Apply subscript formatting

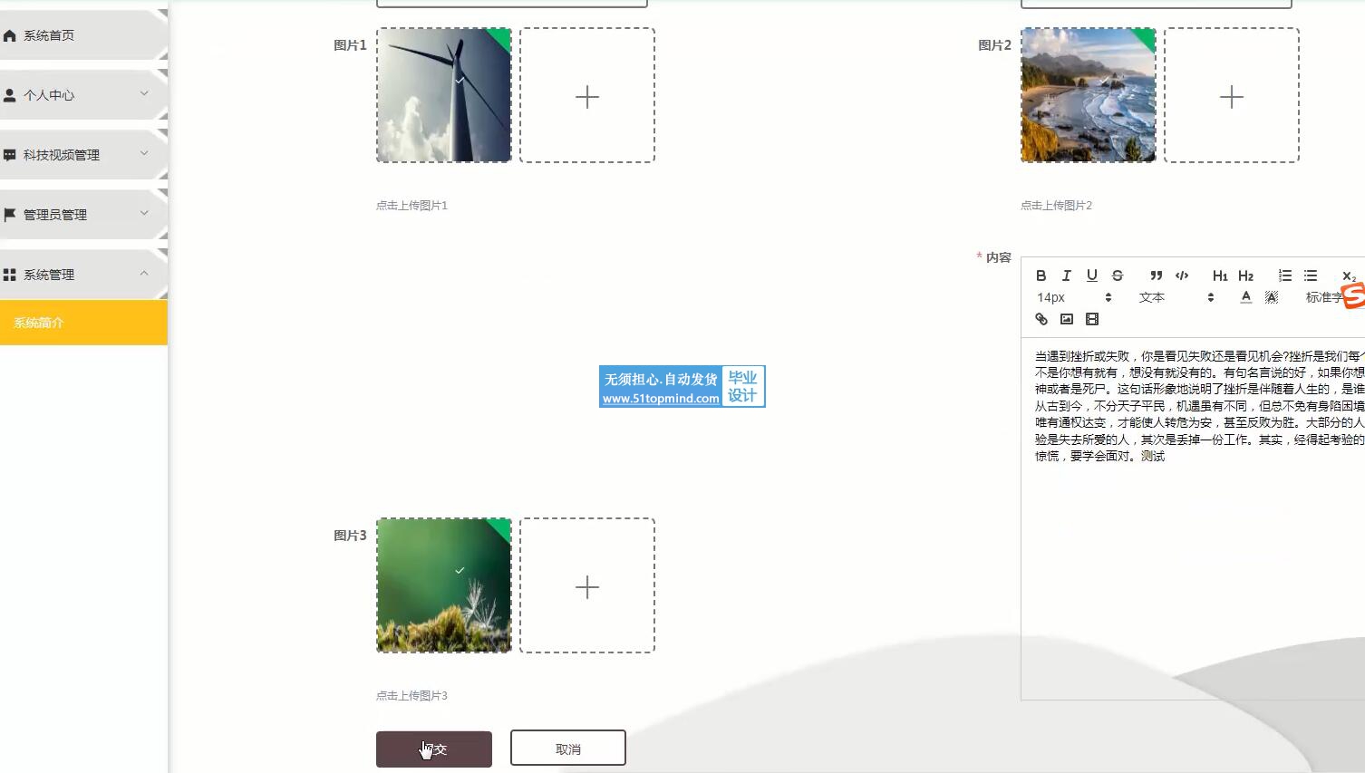click(1349, 275)
